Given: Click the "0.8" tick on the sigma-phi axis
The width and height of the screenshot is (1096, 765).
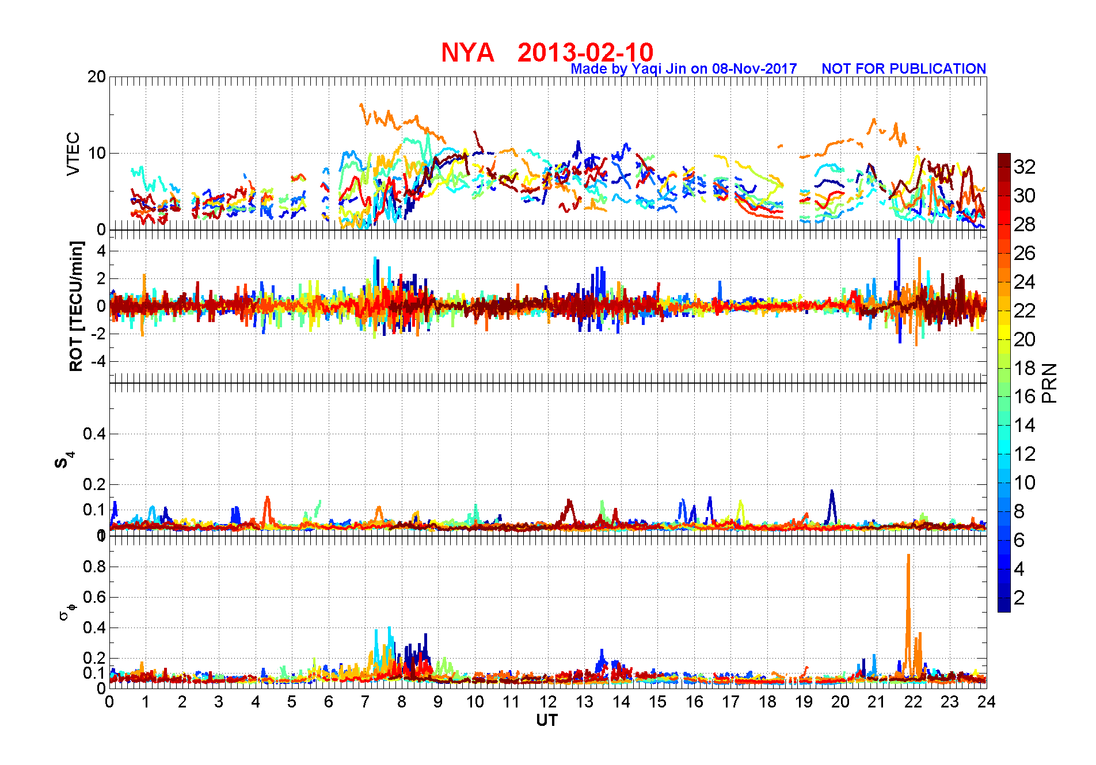Looking at the screenshot, I should [x=94, y=567].
